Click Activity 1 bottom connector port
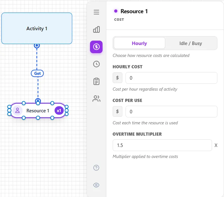Viewport: 224px width, 197px height. (37, 45)
